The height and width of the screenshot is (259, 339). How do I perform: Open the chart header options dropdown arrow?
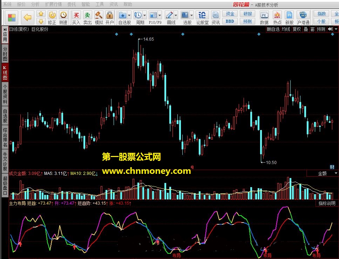[x=336, y=29]
